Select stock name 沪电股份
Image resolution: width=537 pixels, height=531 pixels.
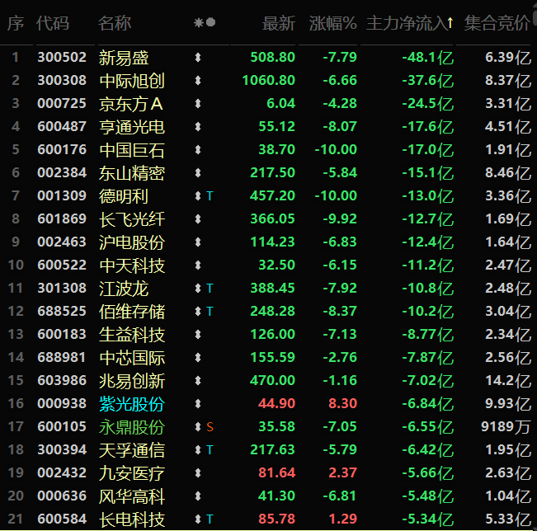coord(132,242)
